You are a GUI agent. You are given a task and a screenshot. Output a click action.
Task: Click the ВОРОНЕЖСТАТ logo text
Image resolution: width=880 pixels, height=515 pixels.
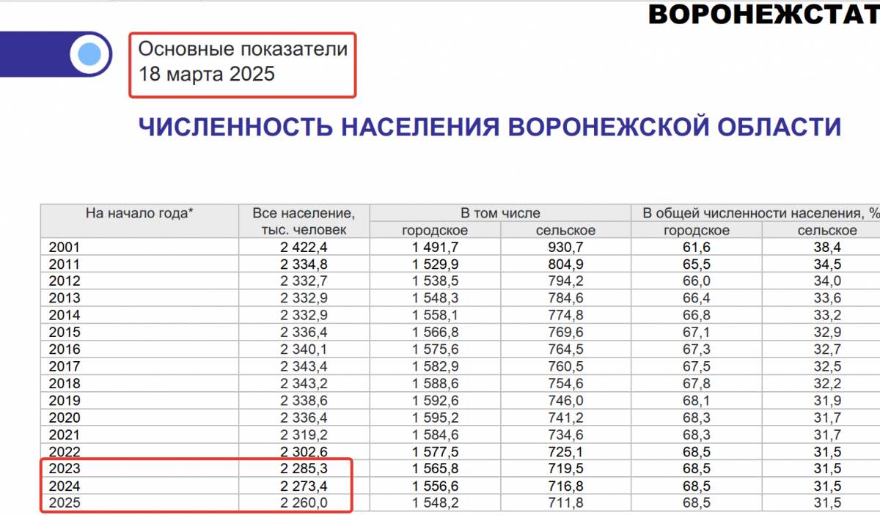(x=763, y=14)
